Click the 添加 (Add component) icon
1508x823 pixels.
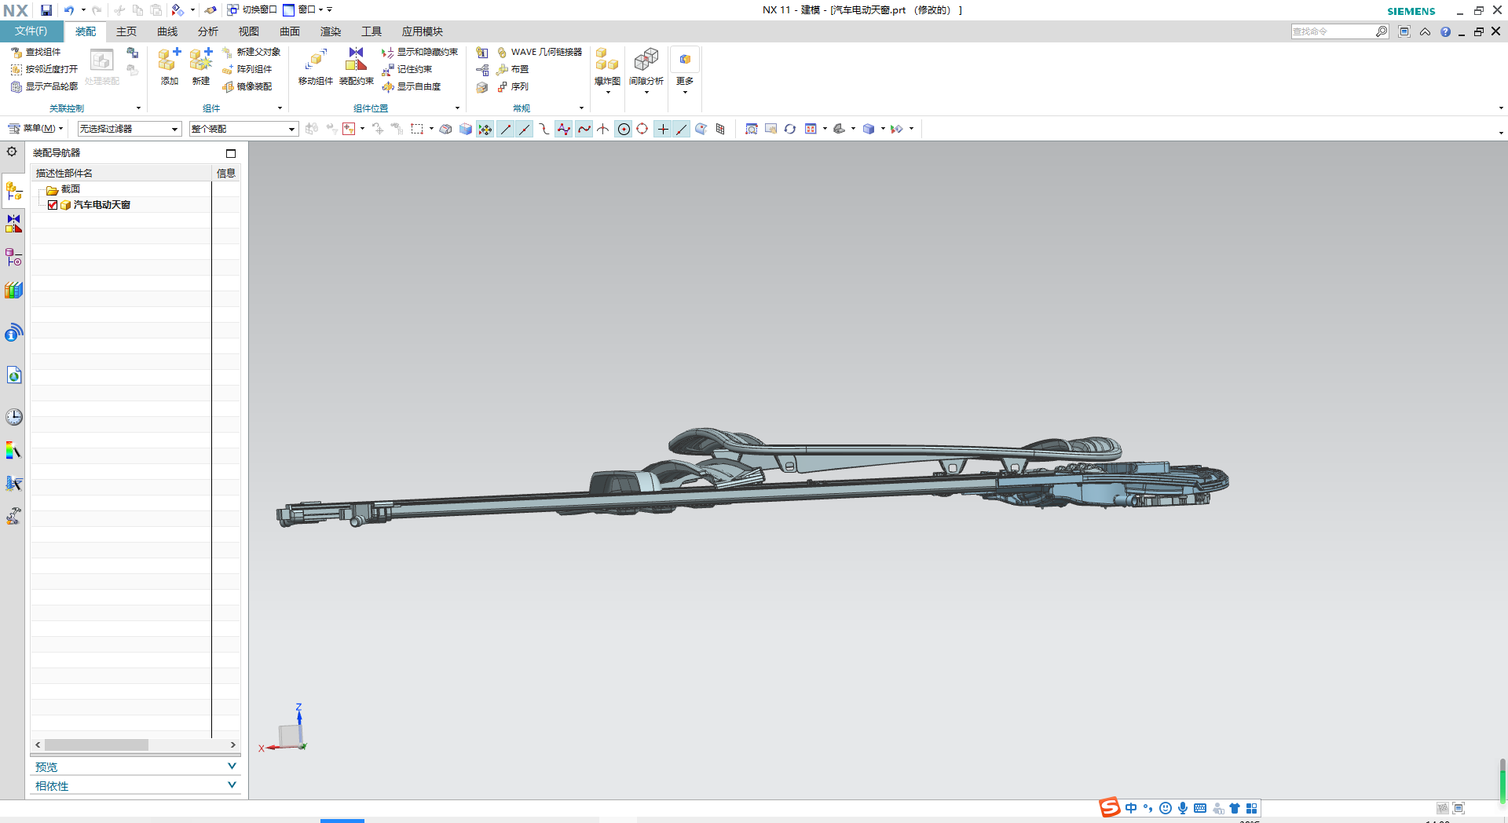click(169, 61)
